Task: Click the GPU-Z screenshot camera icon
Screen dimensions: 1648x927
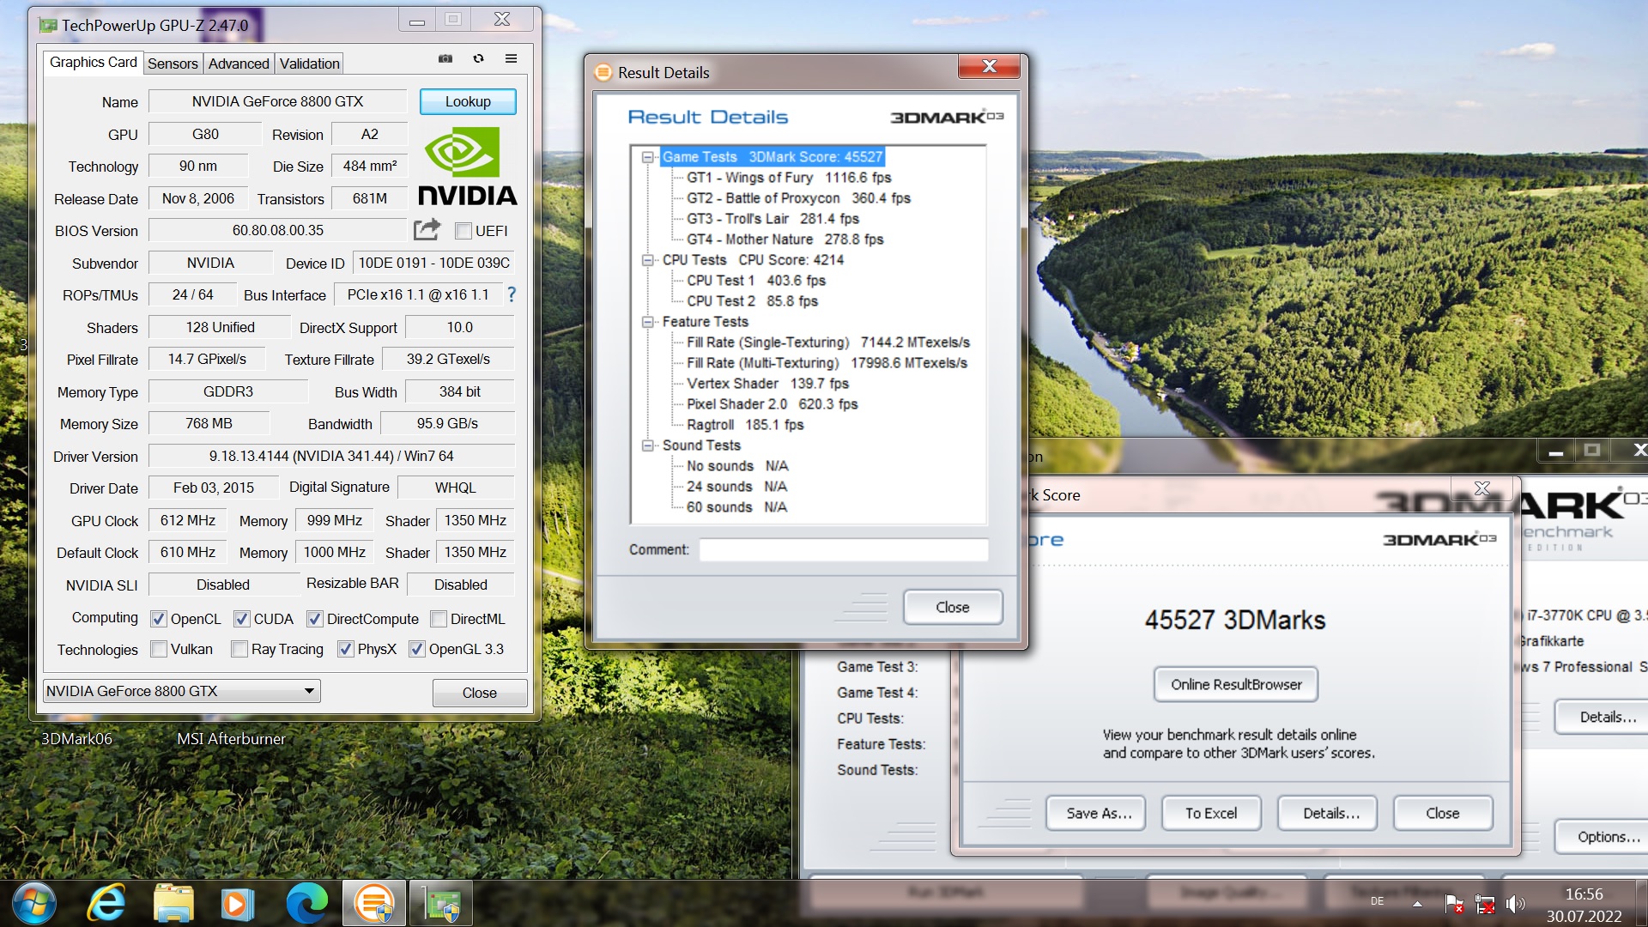Action: (x=445, y=59)
